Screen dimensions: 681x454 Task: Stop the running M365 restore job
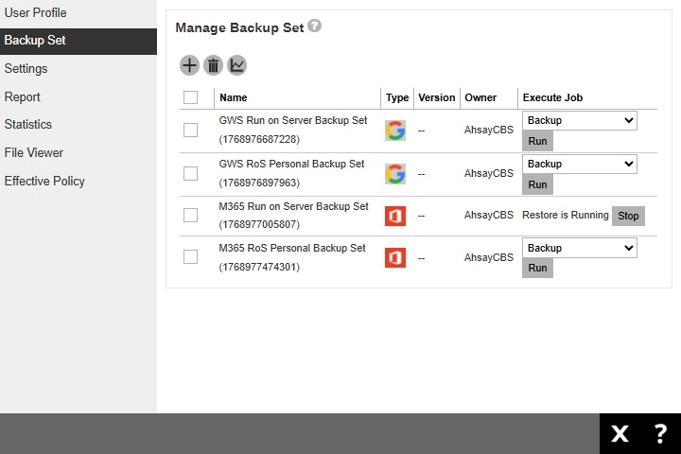point(628,216)
